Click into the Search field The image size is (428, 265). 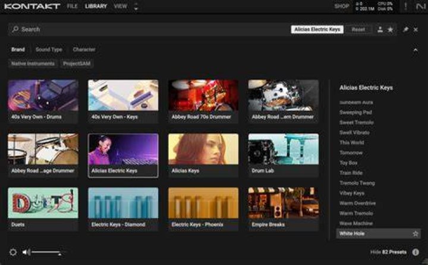click(x=149, y=29)
